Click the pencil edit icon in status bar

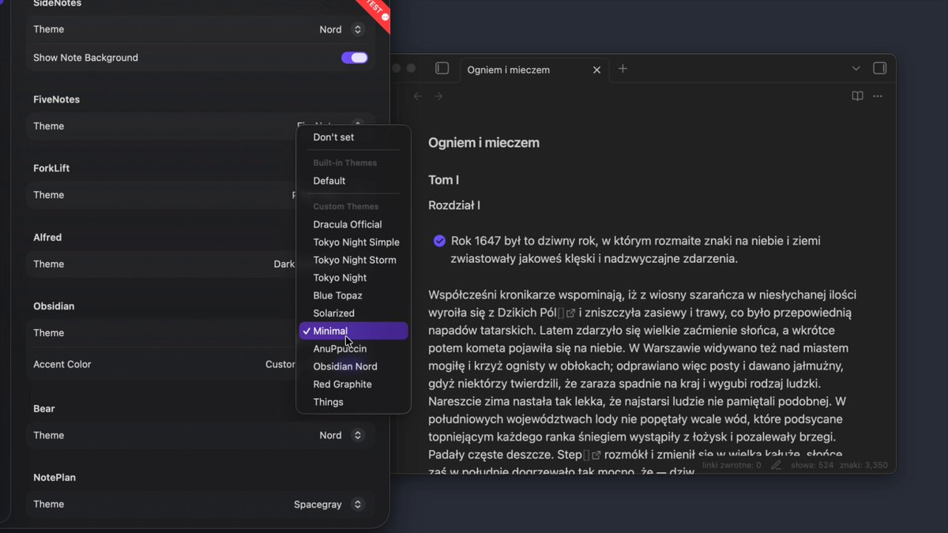(x=776, y=465)
